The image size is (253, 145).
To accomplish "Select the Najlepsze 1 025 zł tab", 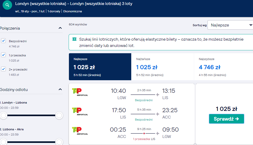I will point(100,67).
